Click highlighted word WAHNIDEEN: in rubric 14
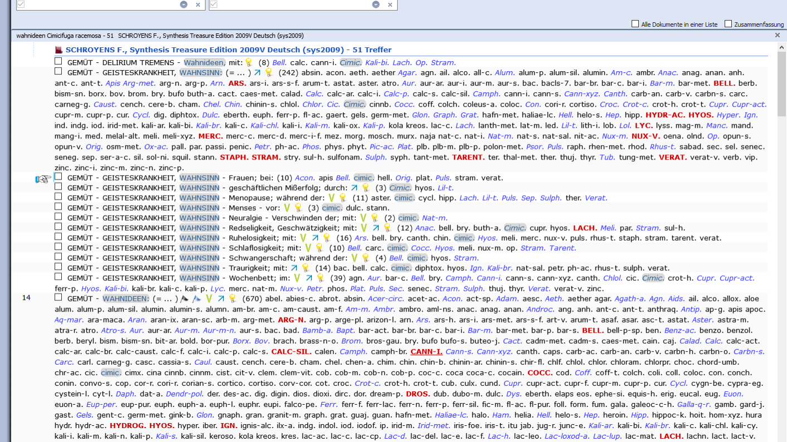This screenshot has height=442, width=787. click(126, 299)
